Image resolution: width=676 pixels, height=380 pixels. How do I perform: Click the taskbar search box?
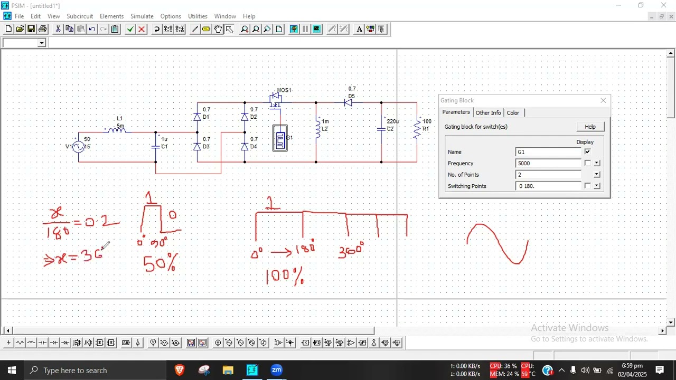tap(95, 370)
